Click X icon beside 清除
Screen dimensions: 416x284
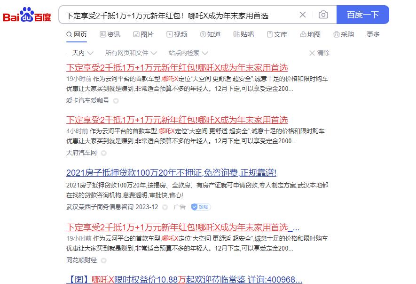[x=312, y=53]
